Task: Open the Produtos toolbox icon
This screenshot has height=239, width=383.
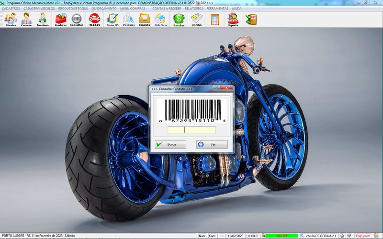Action: click(x=61, y=20)
